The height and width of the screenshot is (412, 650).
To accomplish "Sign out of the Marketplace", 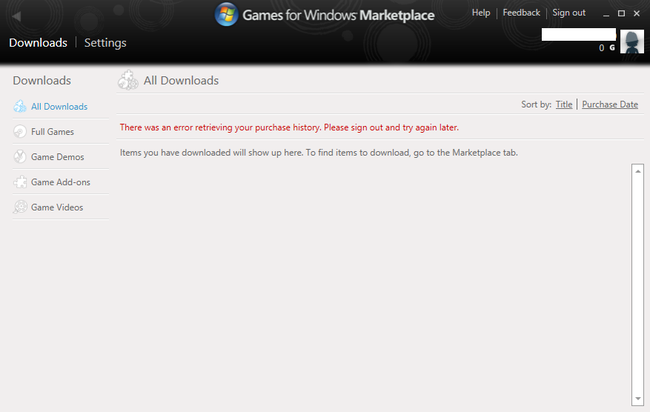I will tap(568, 13).
